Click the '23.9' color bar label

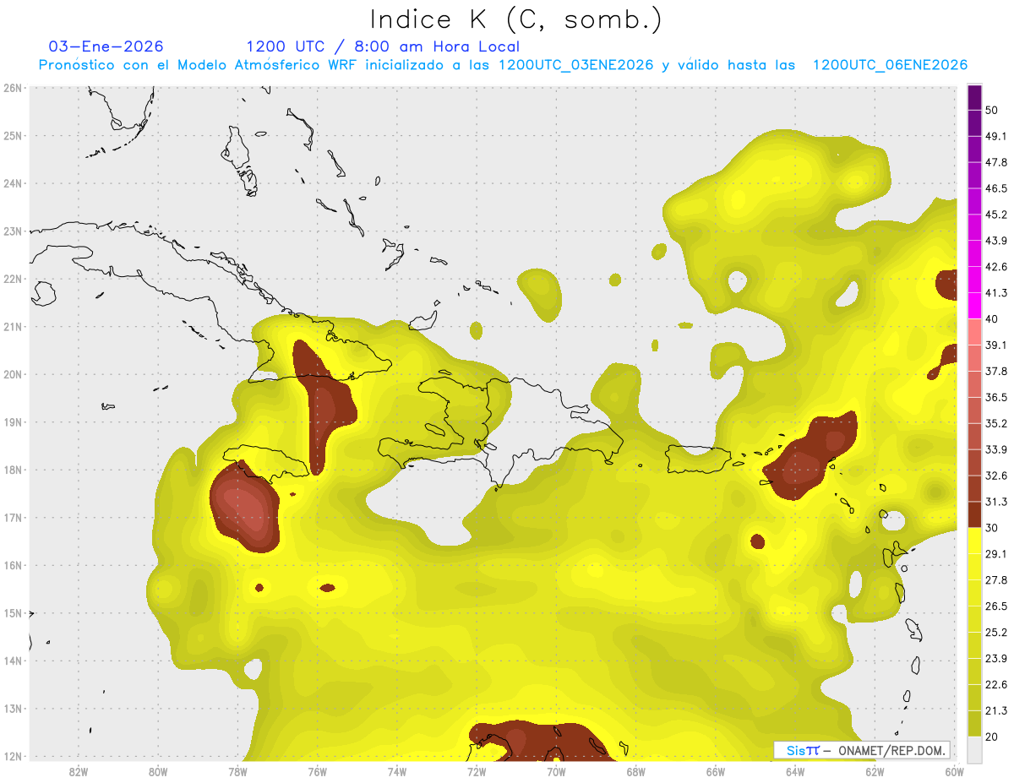tap(996, 658)
